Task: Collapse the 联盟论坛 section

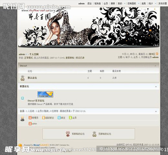Action: coord(156,86)
